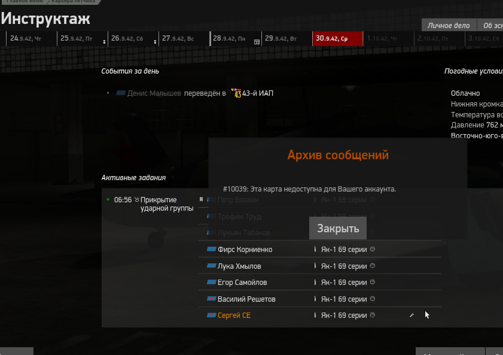Click loadout icon in Сергей СЕ row
This screenshot has width=503, height=355.
click(315, 315)
